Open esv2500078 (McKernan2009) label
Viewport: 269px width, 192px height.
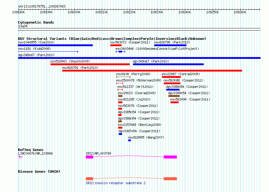139,80
